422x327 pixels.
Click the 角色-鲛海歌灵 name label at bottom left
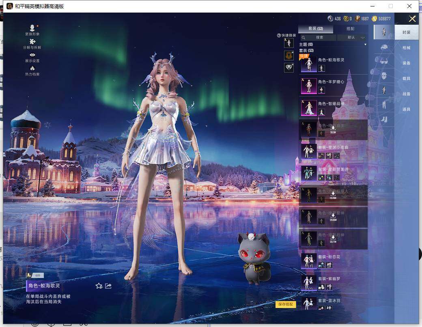point(44,286)
